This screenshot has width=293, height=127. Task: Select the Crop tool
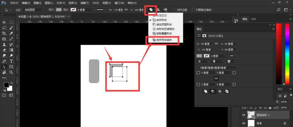coord(4,33)
